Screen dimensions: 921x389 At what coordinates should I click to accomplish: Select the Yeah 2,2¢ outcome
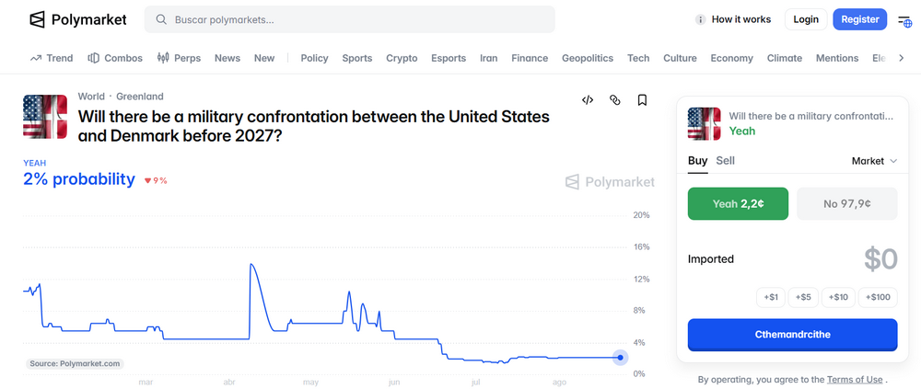(x=738, y=203)
